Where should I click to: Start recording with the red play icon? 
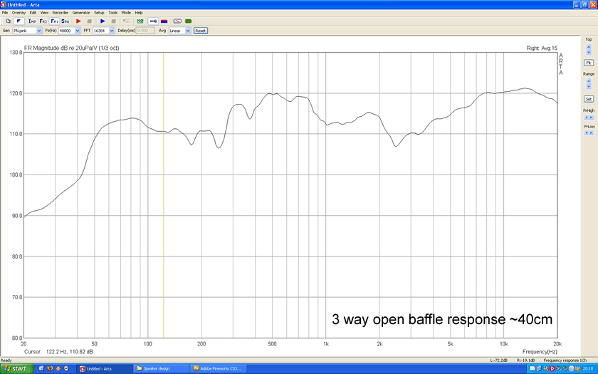pyautogui.click(x=78, y=21)
